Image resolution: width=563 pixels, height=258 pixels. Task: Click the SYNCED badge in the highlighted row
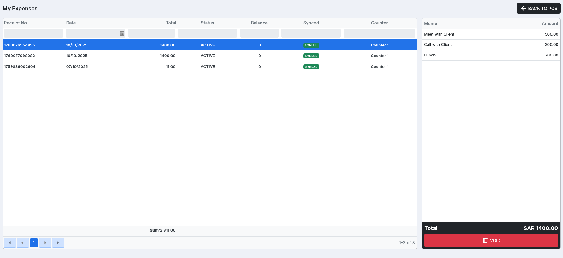[x=311, y=45]
